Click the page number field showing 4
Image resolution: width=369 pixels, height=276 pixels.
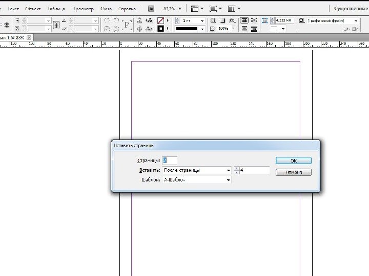(254, 170)
